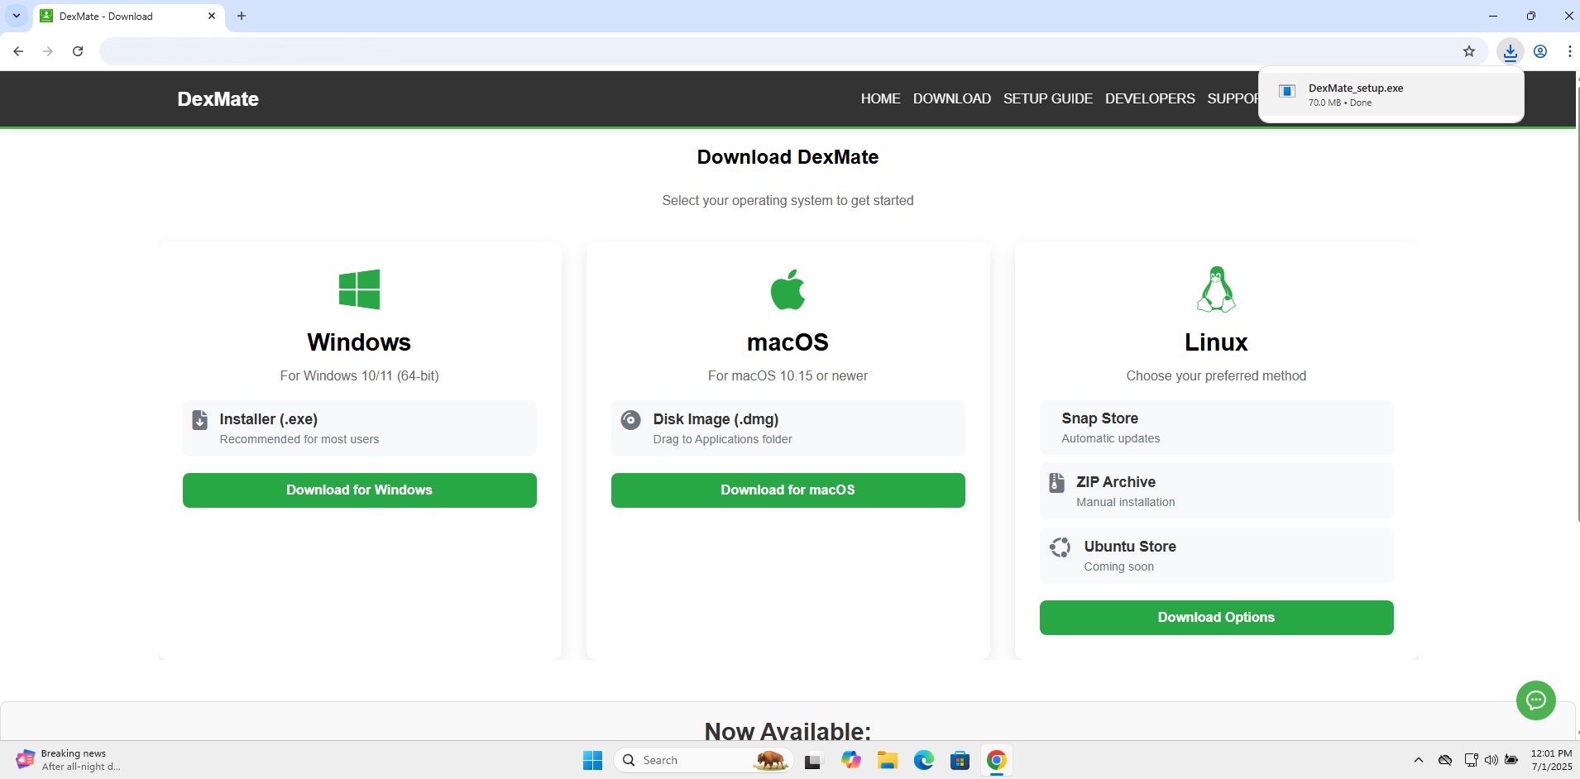The width and height of the screenshot is (1580, 779).
Task: Open the tab search dropdown arrow
Action: [16, 16]
